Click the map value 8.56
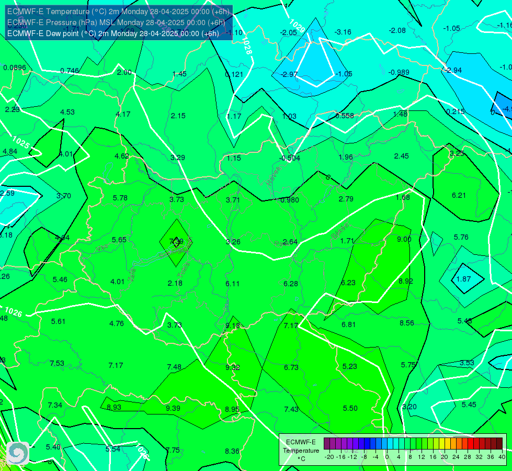 [407, 323]
